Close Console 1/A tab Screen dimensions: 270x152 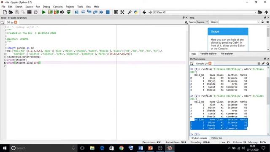[x=210, y=63]
